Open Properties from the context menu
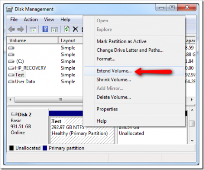Viewport: 204px width, 170px height. point(134,109)
